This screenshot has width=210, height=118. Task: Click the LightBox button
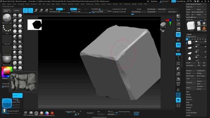17,10
